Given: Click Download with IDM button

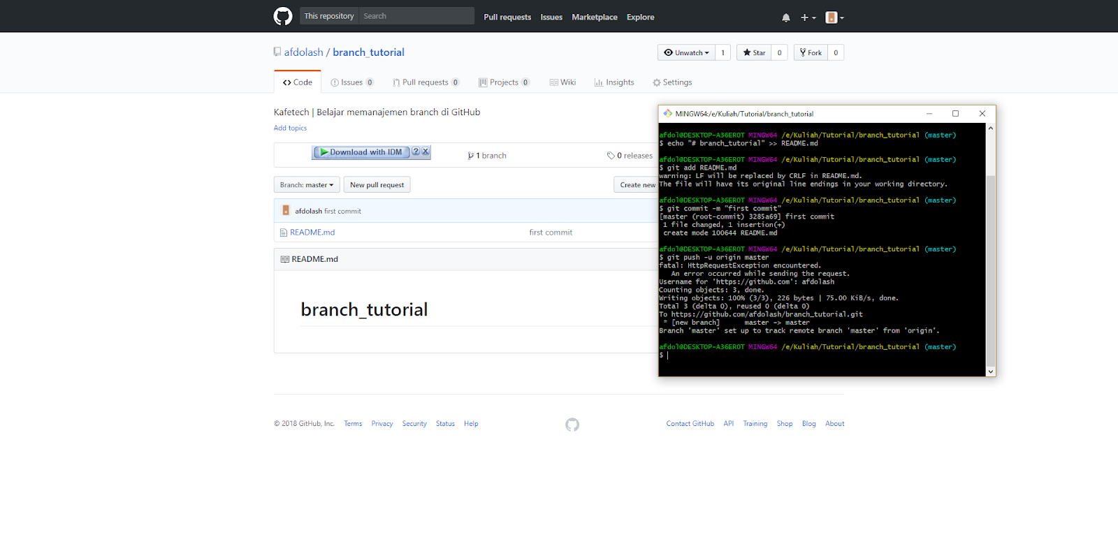Looking at the screenshot, I should point(361,152).
